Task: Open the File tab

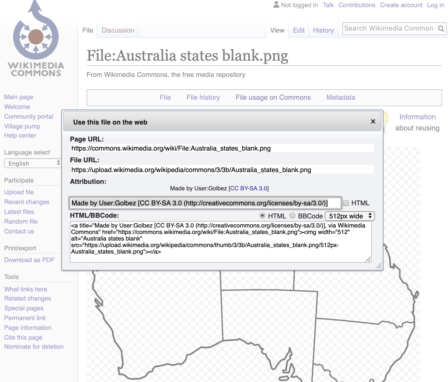Action: pyautogui.click(x=88, y=30)
